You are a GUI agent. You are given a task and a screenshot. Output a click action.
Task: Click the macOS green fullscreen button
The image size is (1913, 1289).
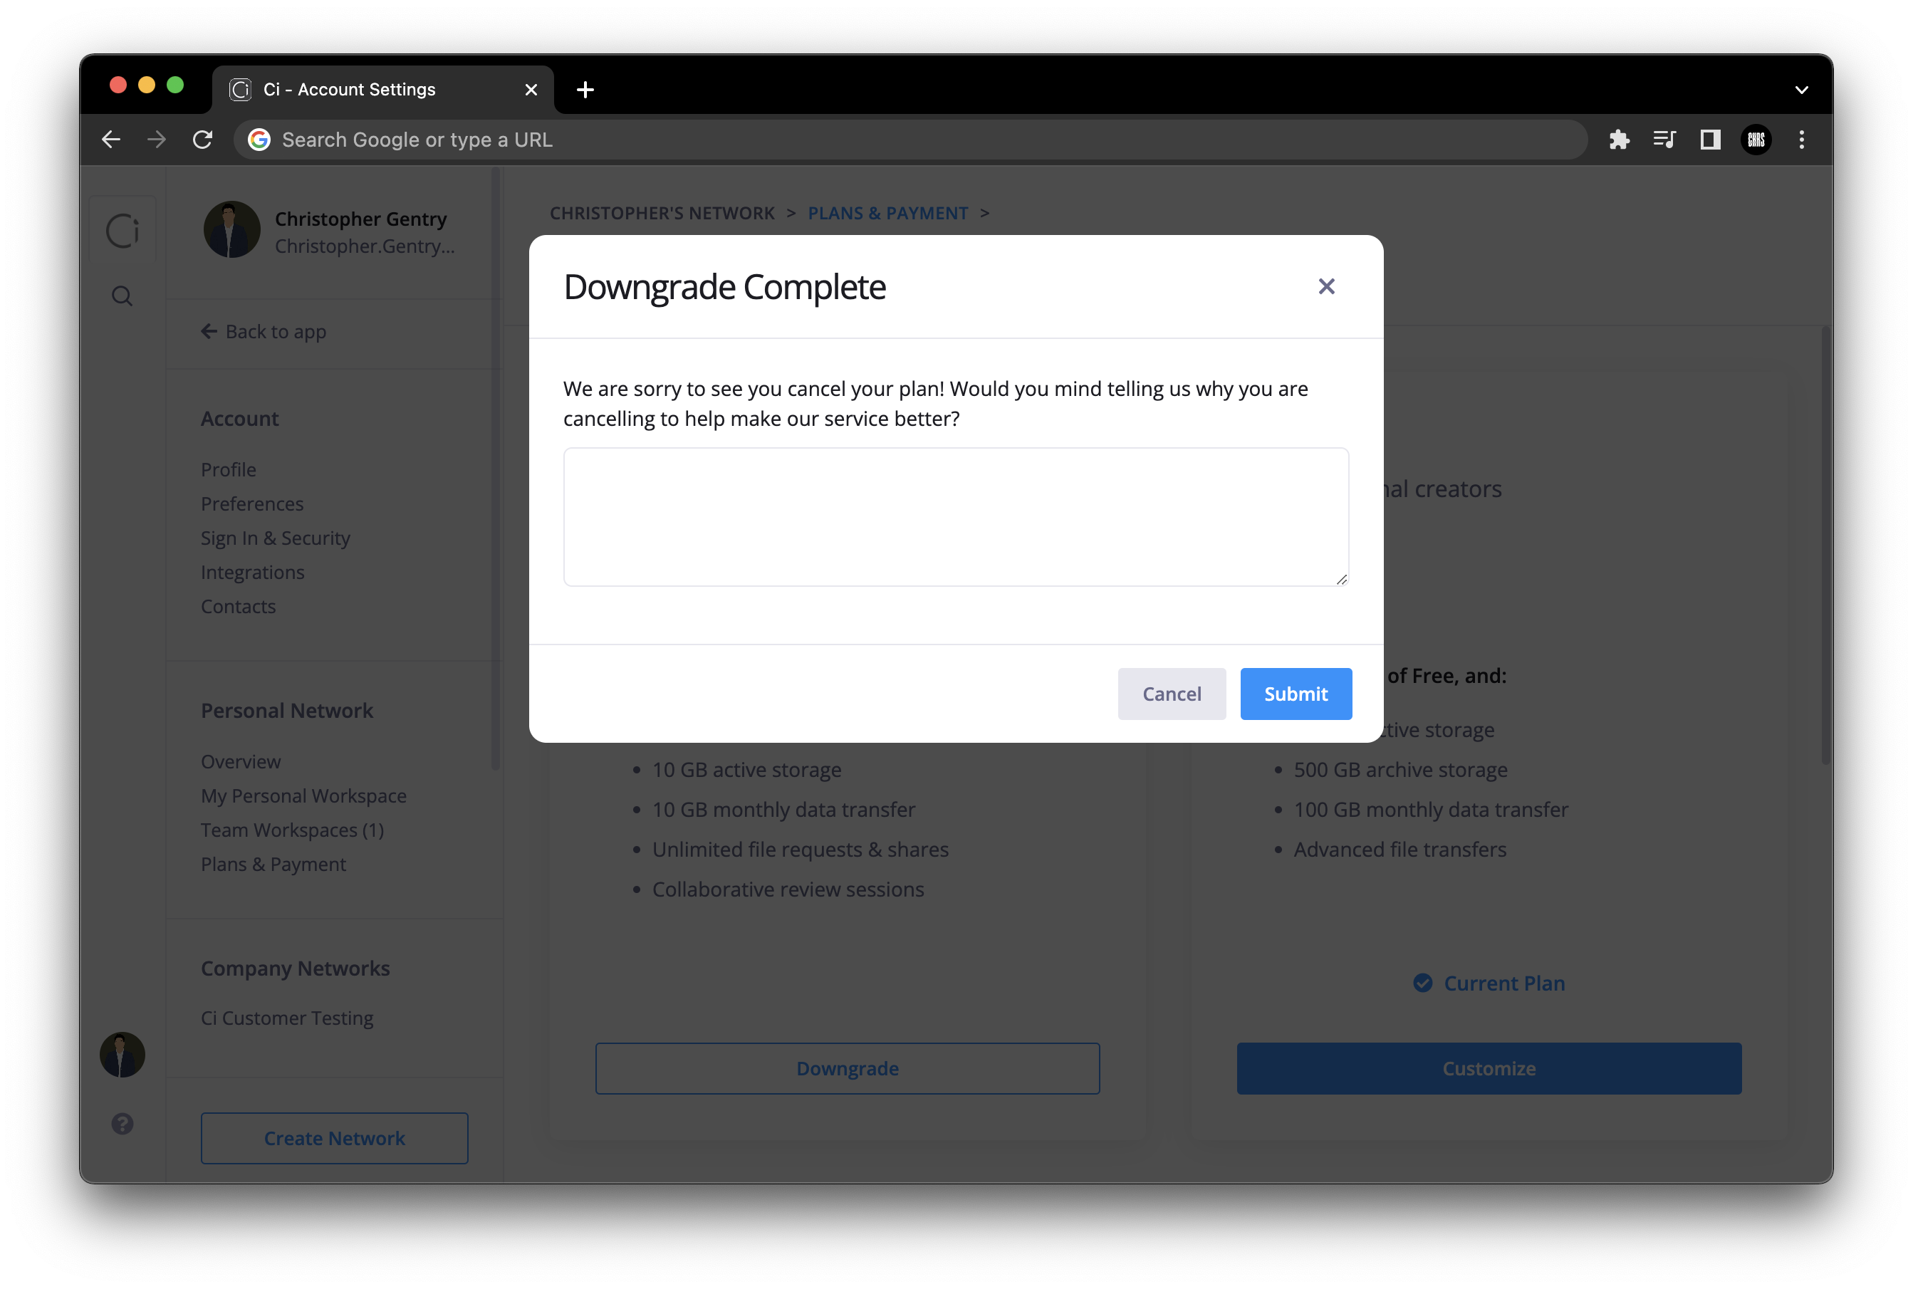(x=175, y=85)
